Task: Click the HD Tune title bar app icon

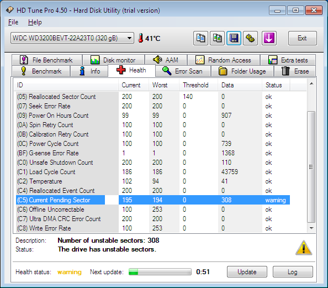Action: (9, 10)
